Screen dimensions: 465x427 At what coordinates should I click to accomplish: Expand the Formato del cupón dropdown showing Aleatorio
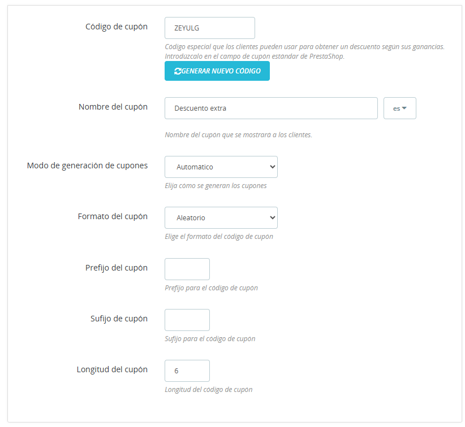pos(221,217)
